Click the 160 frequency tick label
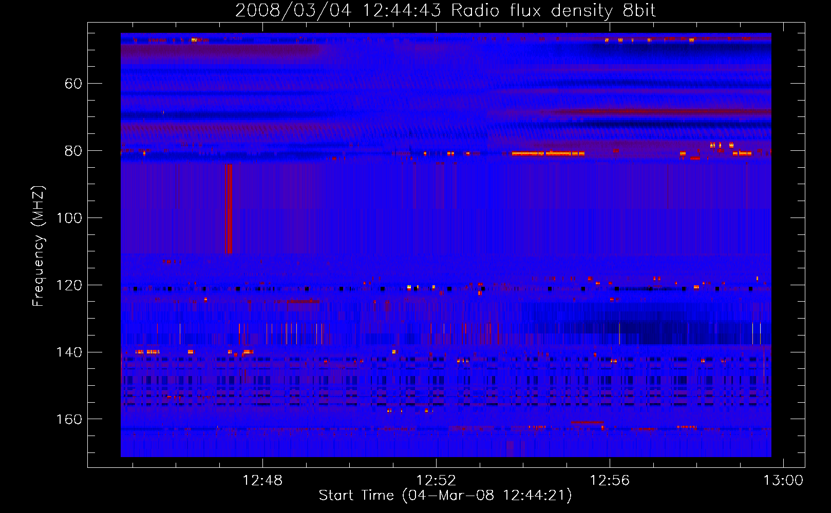This screenshot has width=831, height=513. 69,420
